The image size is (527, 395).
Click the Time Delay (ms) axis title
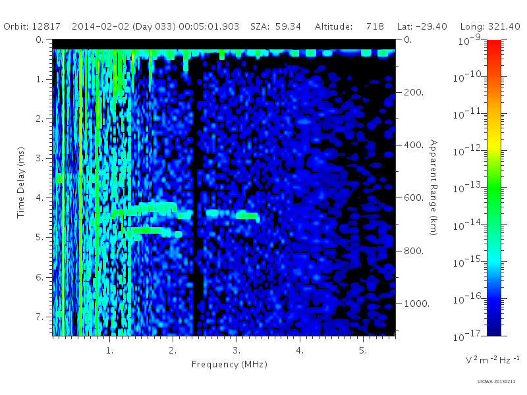pyautogui.click(x=21, y=182)
